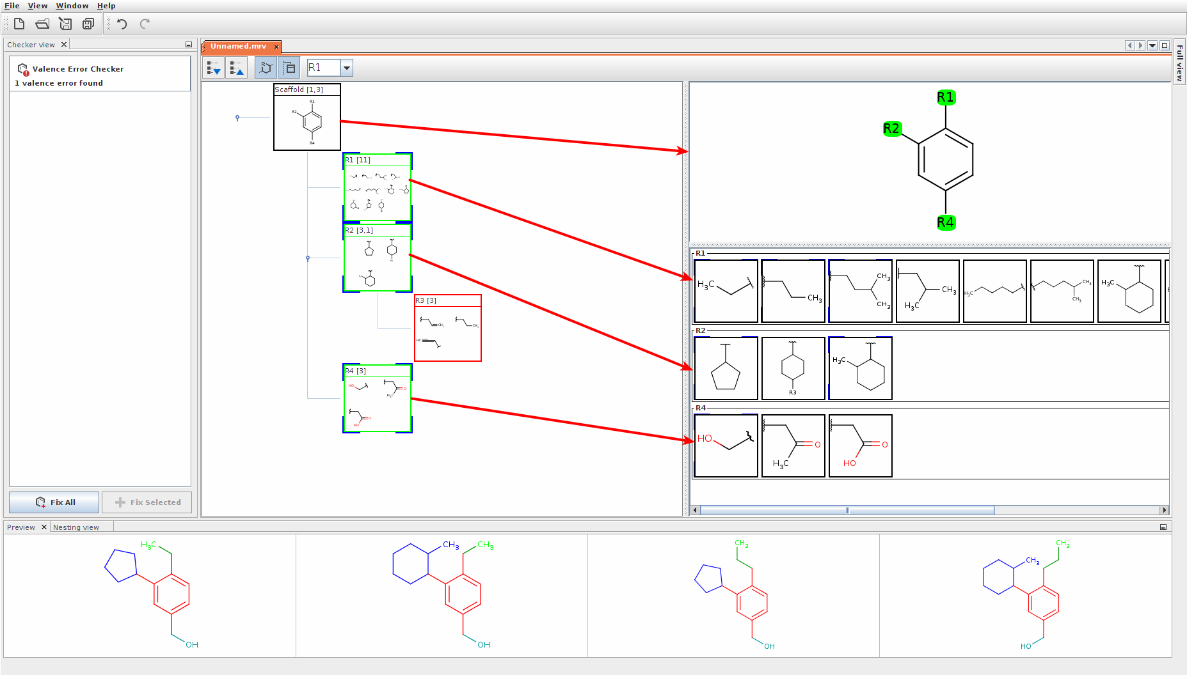Open the Window menu

point(72,6)
